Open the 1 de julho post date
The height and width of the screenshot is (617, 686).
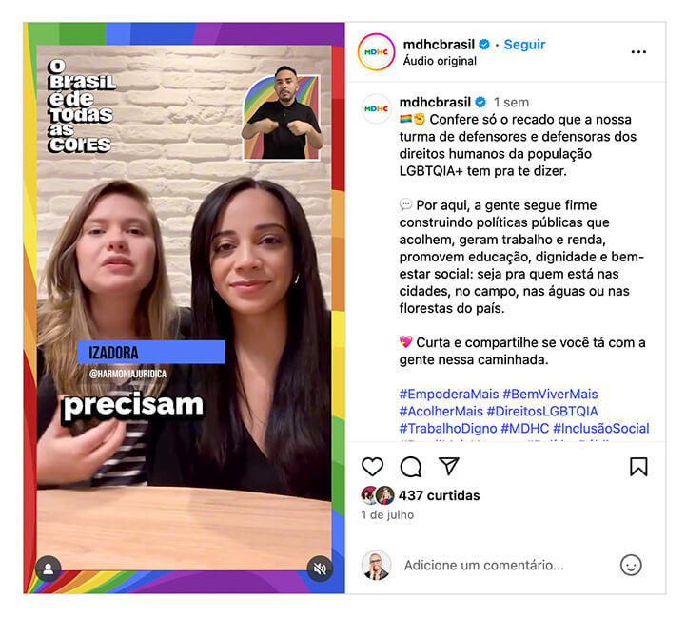(387, 514)
